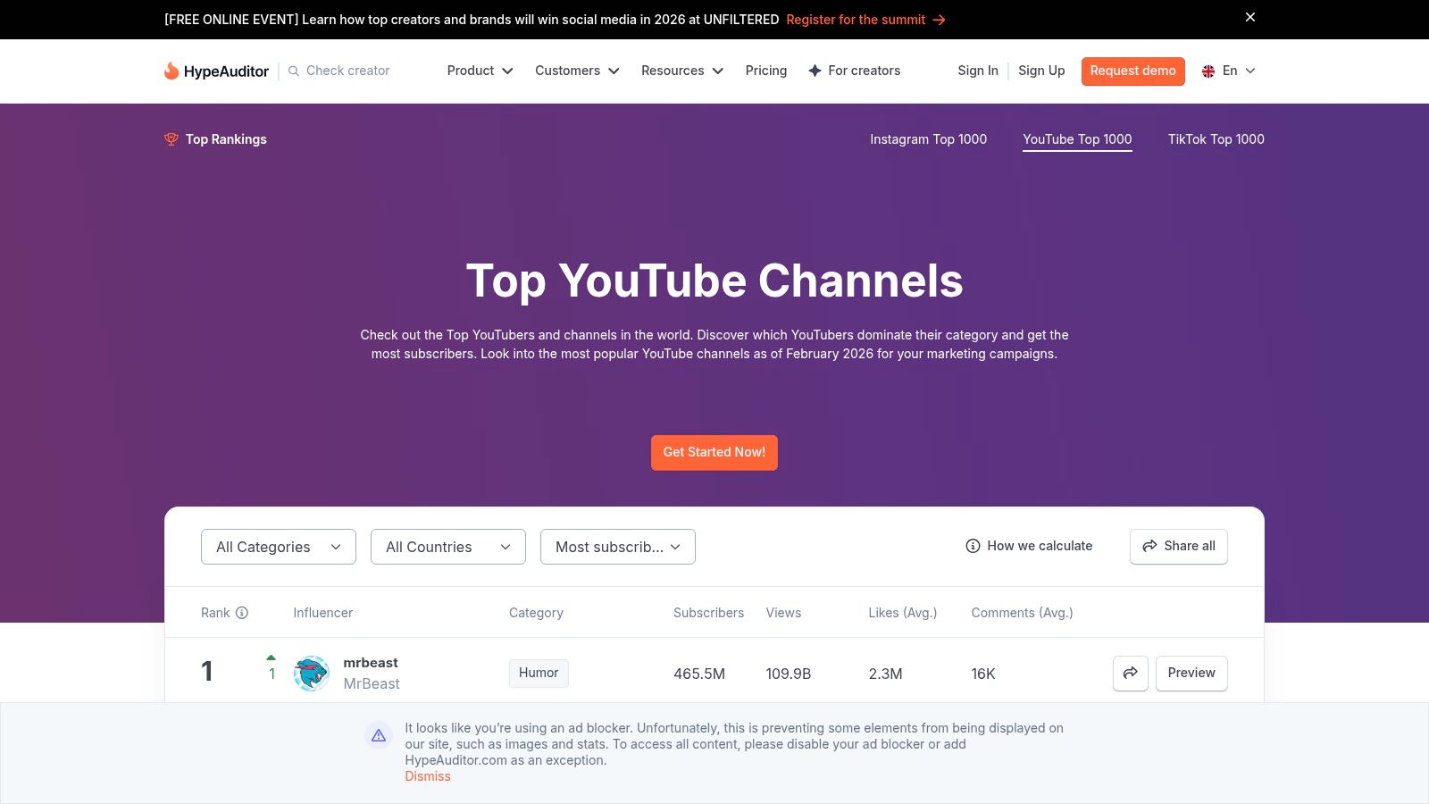
Task: Click Sign In
Action: click(978, 71)
